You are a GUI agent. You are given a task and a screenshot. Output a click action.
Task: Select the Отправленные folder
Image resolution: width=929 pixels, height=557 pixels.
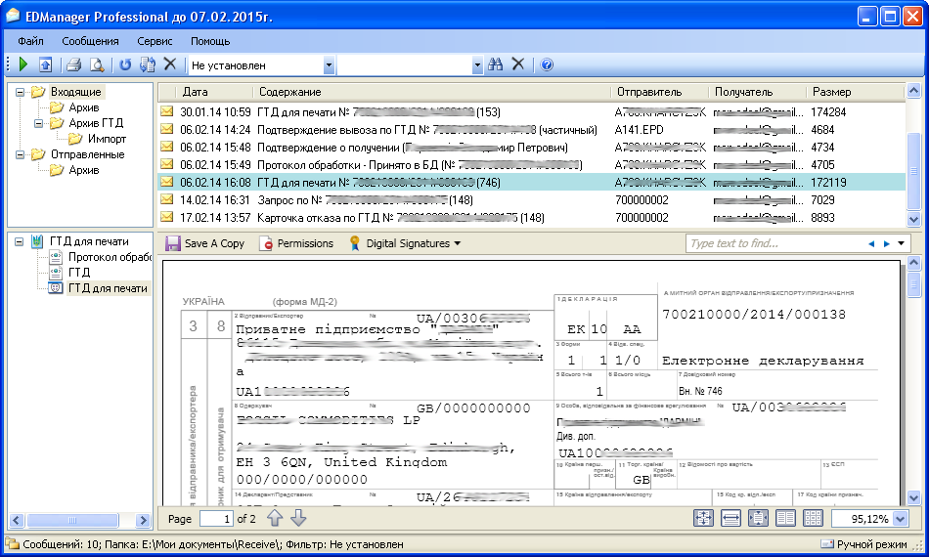click(87, 154)
